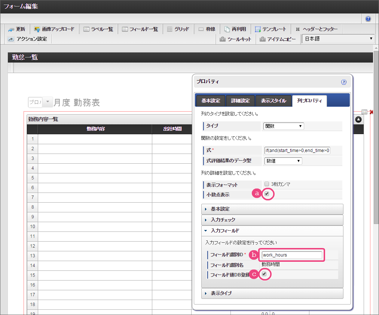Open dropdown arrow beside 月度 勤務表
Screen dimensions: 379x315
48,102
